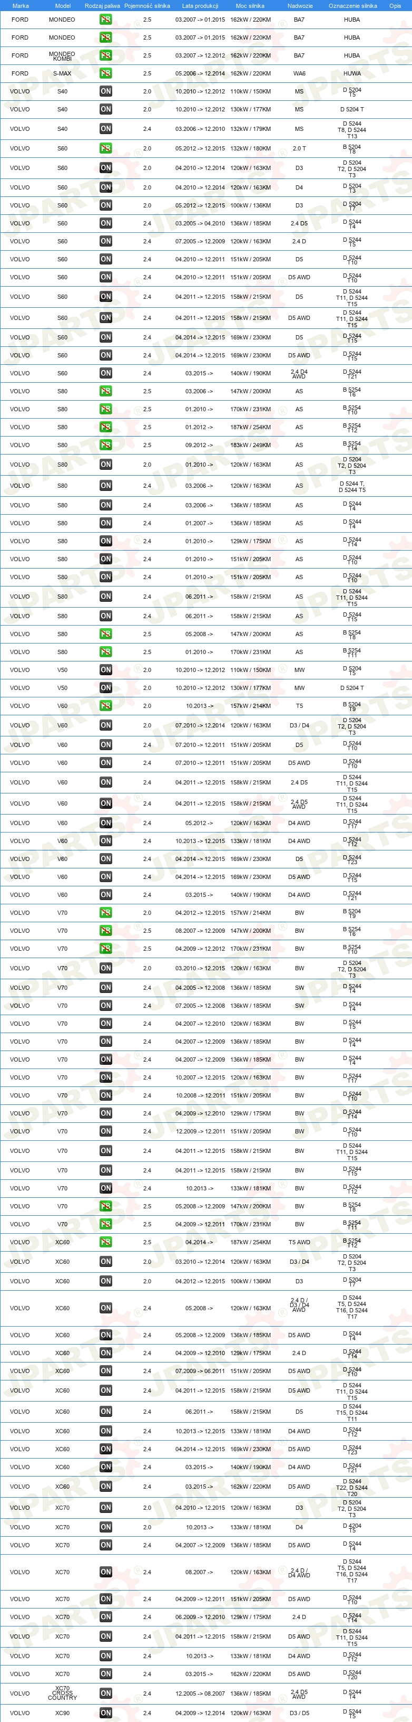This screenshot has height=1722, width=412.
Task: Click petrol icon in S80 183kW / 249KM row
Action: pyautogui.click(x=105, y=445)
